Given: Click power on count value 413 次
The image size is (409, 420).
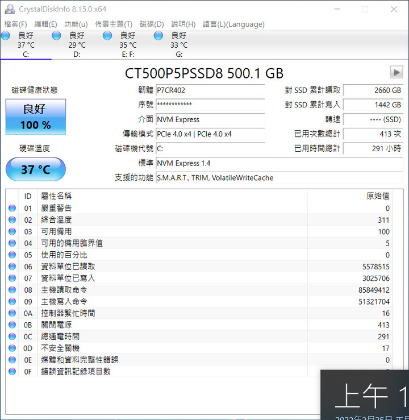Looking at the screenshot, I should [373, 134].
